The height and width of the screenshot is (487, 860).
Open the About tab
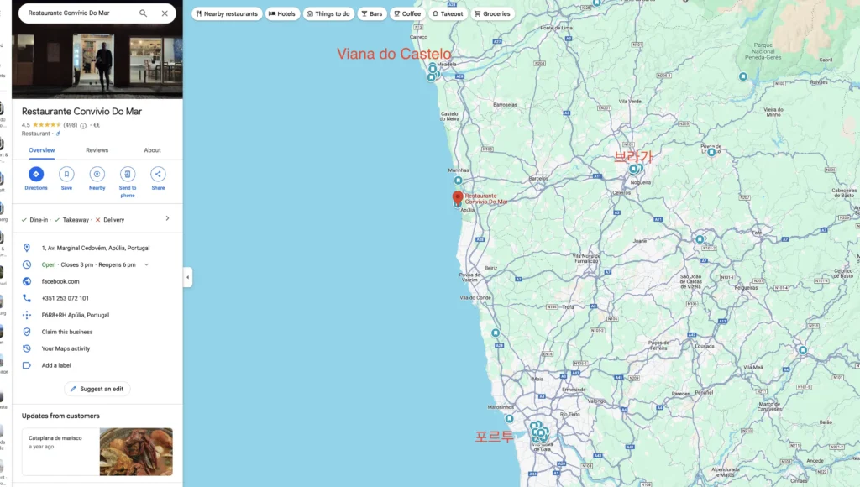point(153,150)
